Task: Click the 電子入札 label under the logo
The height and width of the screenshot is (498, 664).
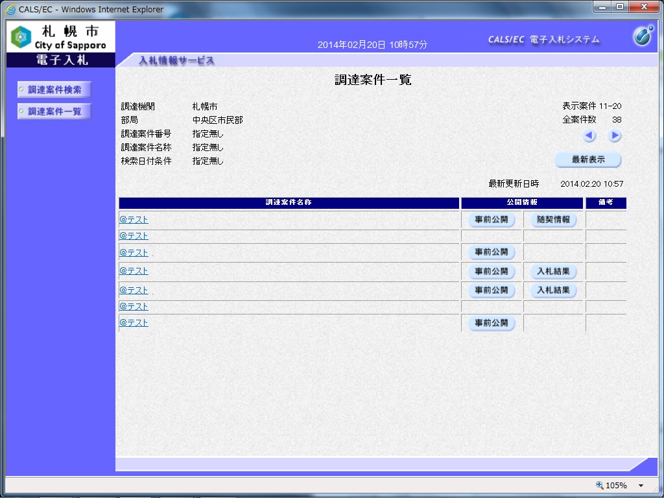Action: point(62,60)
